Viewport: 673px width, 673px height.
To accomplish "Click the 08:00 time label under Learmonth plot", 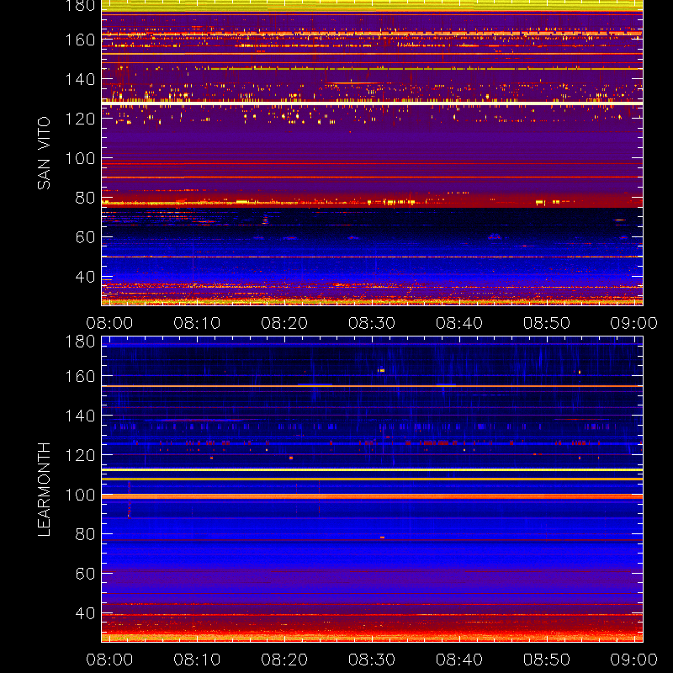I will click(x=109, y=660).
